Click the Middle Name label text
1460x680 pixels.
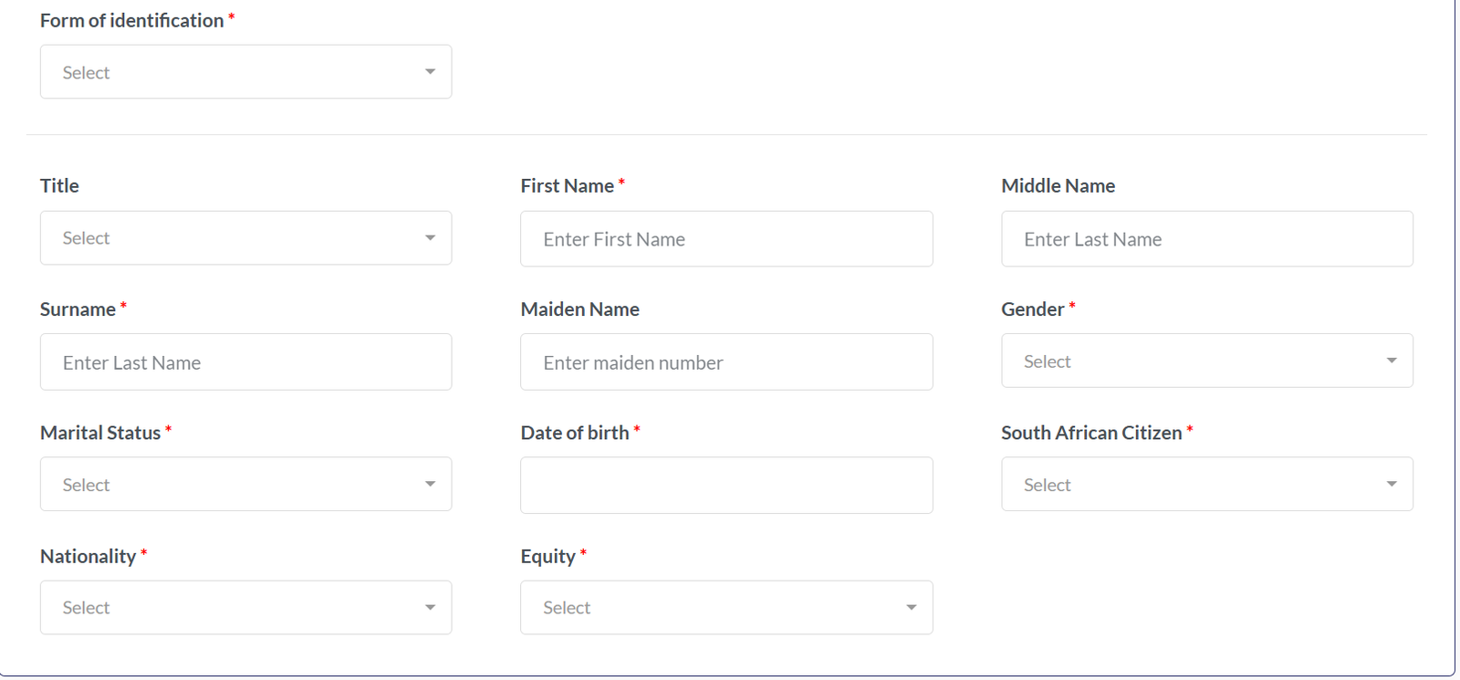(x=1058, y=185)
